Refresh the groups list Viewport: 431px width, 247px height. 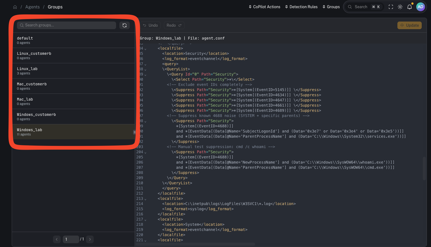point(125,25)
